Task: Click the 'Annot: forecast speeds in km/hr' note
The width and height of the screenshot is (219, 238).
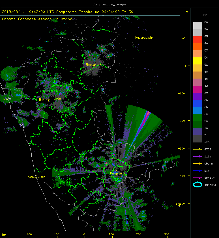Action: coord(37,19)
